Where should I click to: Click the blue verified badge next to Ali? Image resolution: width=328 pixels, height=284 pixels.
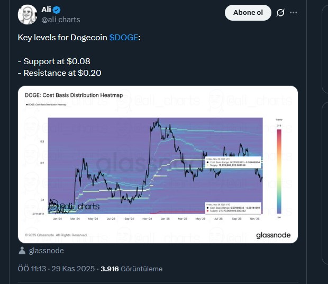click(57, 10)
